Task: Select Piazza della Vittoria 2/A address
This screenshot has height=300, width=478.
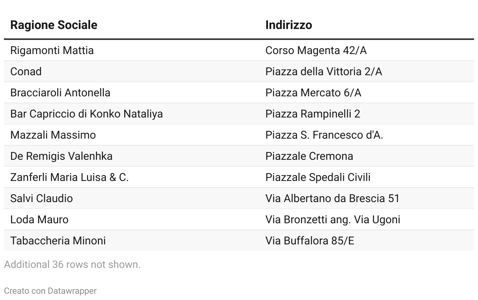Action: tap(324, 72)
